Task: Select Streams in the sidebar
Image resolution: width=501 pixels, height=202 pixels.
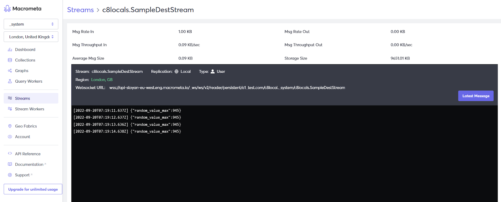Action: [31, 98]
